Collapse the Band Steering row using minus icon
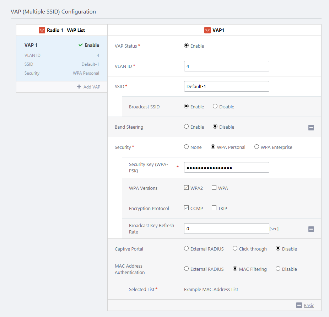329x317 pixels. [x=311, y=128]
